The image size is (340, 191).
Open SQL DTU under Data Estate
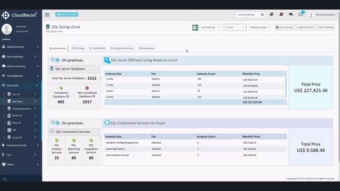point(21,94)
